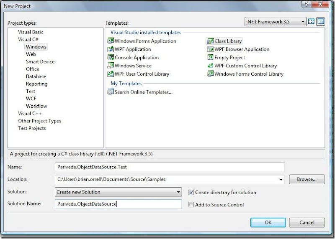Select Smart Device project type
Viewport: 335px width, 239px height.
[x=40, y=61]
